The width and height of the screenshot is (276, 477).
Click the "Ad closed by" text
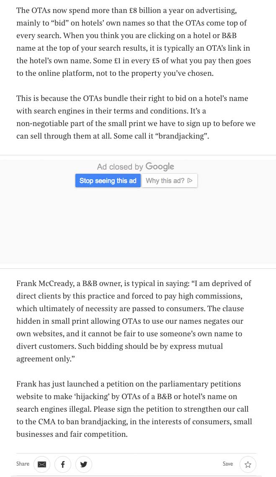120,167
